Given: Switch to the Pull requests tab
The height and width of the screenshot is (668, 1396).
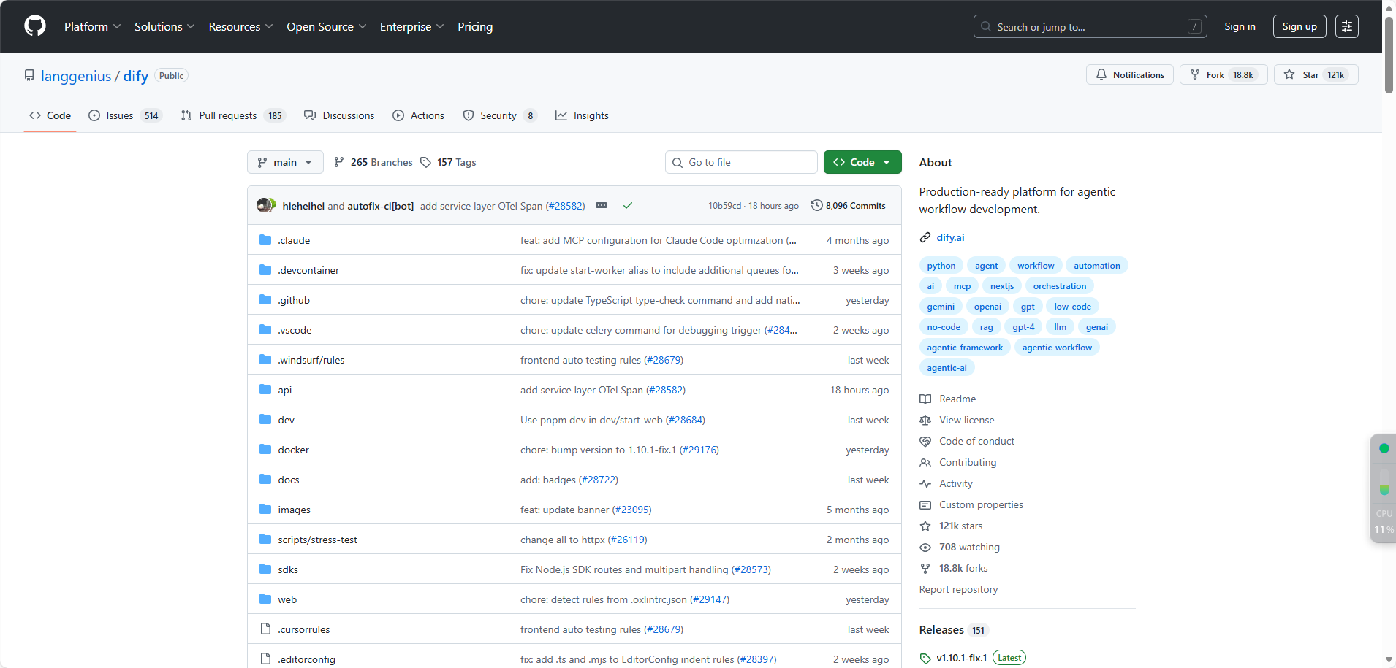Looking at the screenshot, I should pos(232,115).
